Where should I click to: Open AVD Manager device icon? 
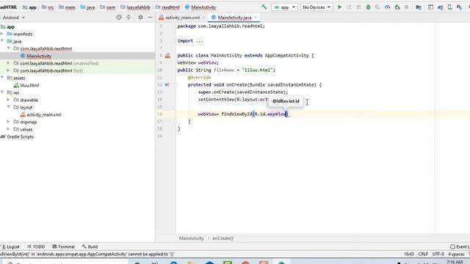click(449, 7)
